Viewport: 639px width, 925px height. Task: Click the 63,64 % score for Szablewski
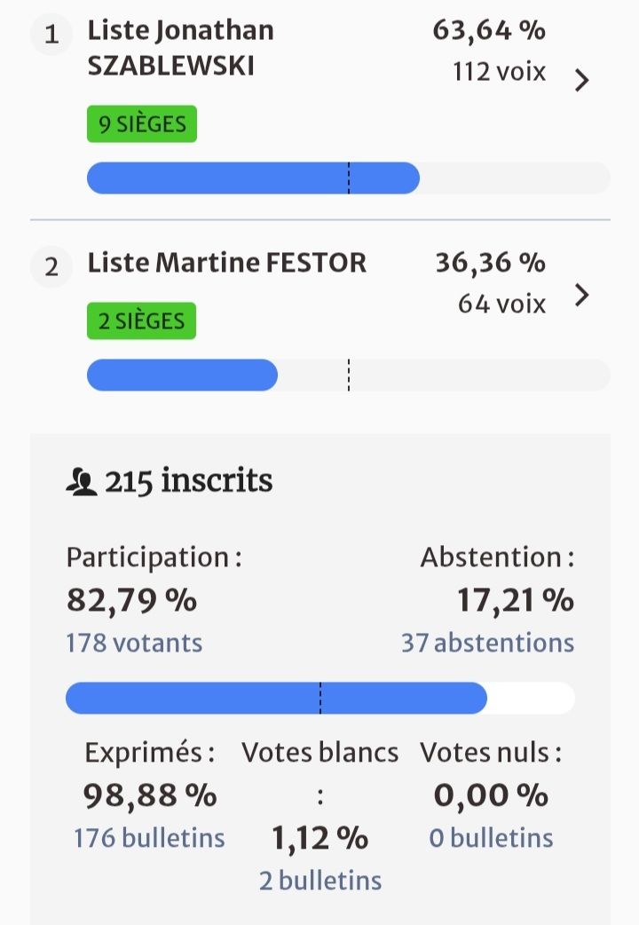tap(489, 31)
